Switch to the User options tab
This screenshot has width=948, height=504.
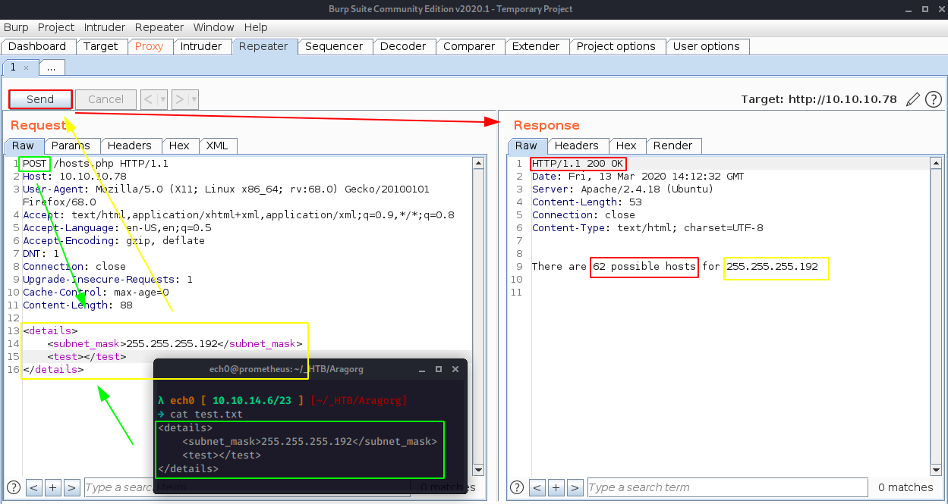click(x=707, y=46)
